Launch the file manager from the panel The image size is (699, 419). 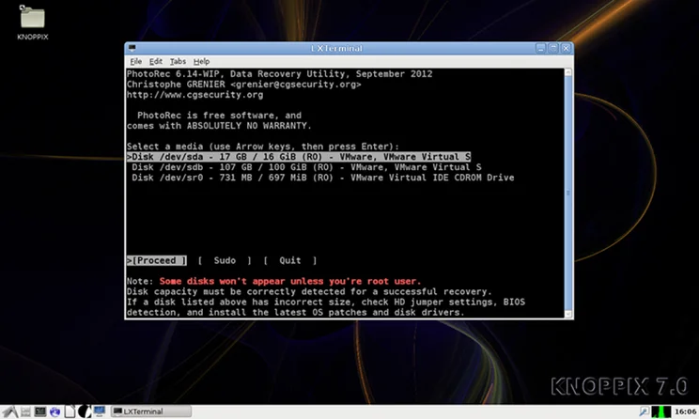pos(26,411)
